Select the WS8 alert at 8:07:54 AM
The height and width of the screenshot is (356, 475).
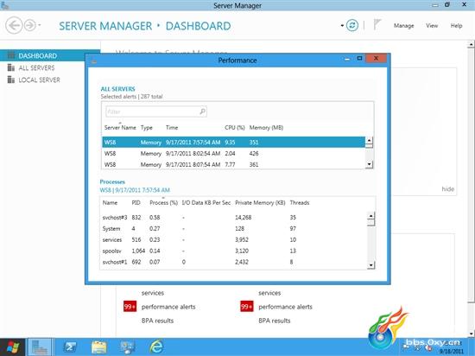coord(233,164)
